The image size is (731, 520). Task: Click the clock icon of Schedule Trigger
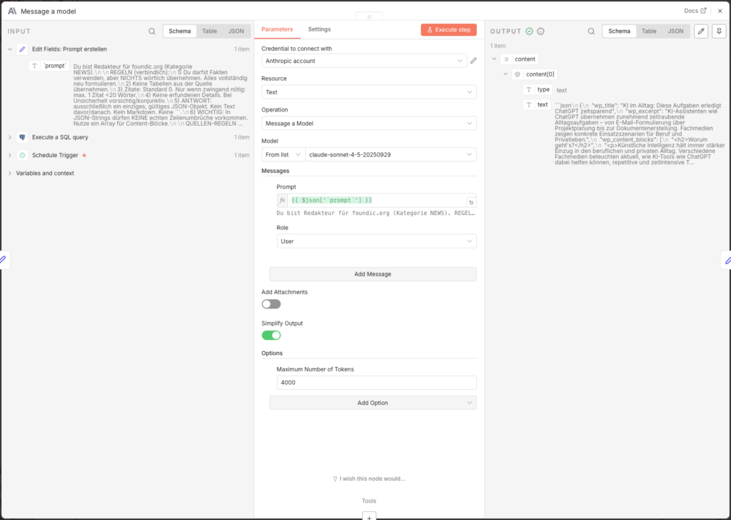point(22,155)
